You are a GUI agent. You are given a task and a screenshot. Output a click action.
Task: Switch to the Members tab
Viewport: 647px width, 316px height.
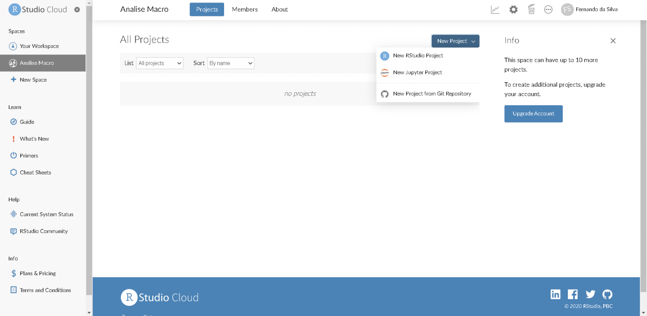click(244, 9)
